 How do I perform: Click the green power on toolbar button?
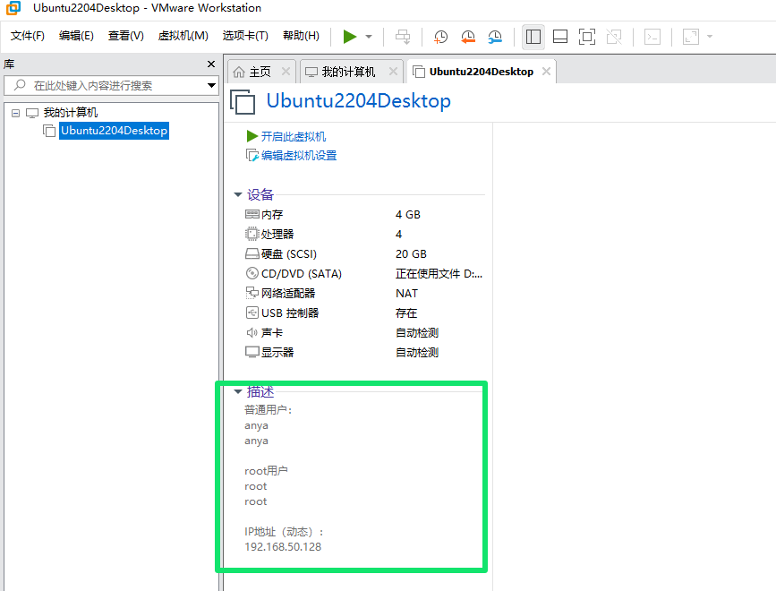coord(350,37)
